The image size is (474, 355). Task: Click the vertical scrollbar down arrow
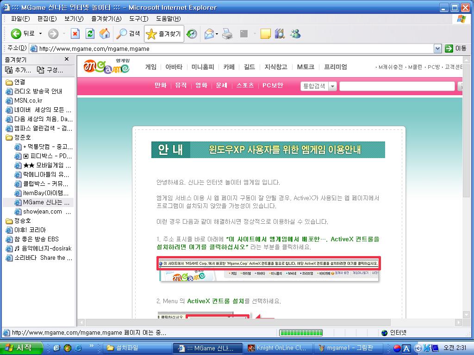466,314
